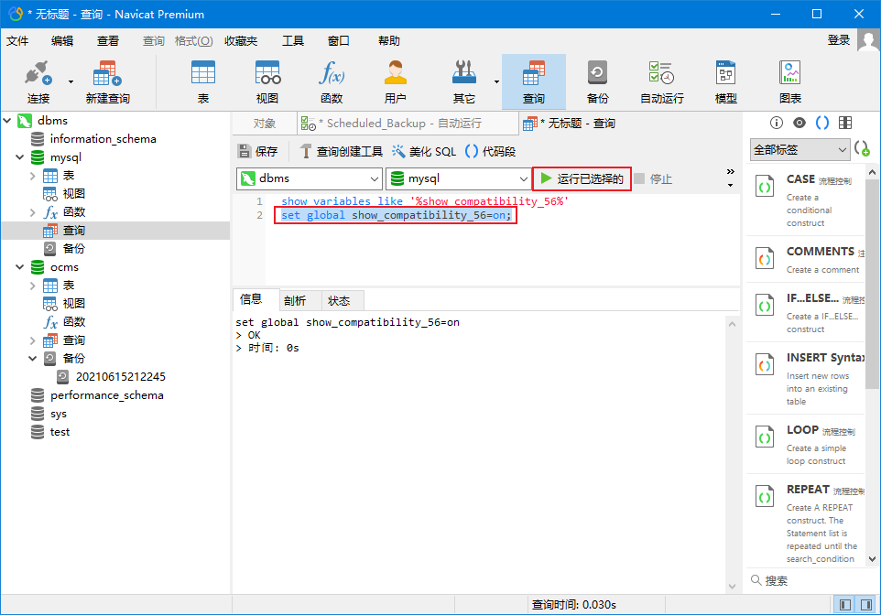Open the 图表 (Chart) toolbar icon
Image resolution: width=881 pixels, height=615 pixels.
(x=789, y=81)
